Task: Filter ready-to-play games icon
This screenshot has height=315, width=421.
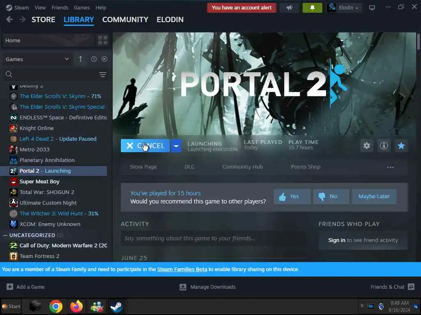Action: point(104,59)
